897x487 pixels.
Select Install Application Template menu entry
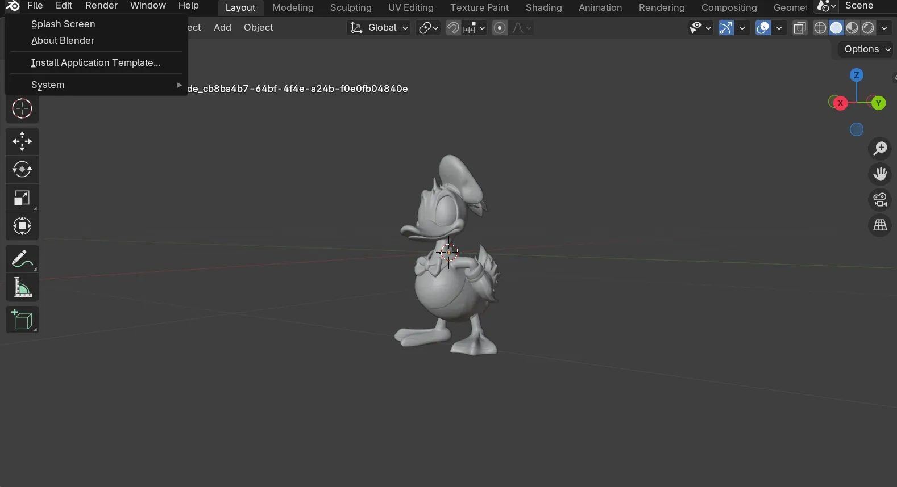click(x=96, y=62)
